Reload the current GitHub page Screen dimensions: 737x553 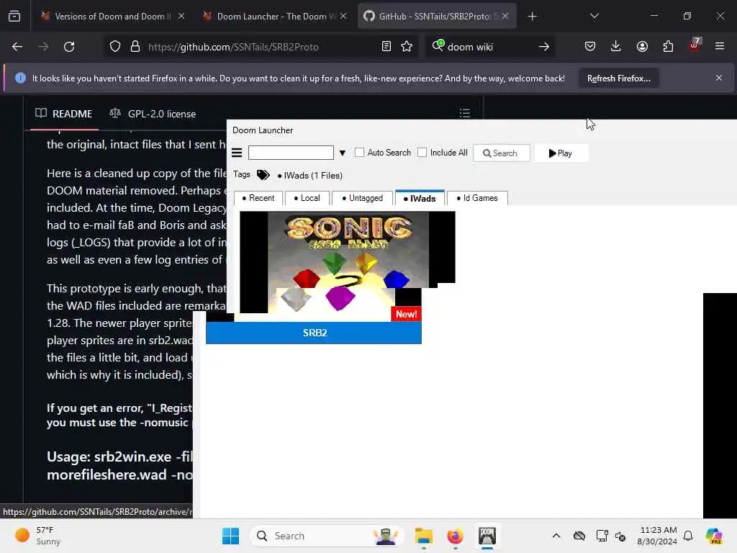[x=69, y=47]
